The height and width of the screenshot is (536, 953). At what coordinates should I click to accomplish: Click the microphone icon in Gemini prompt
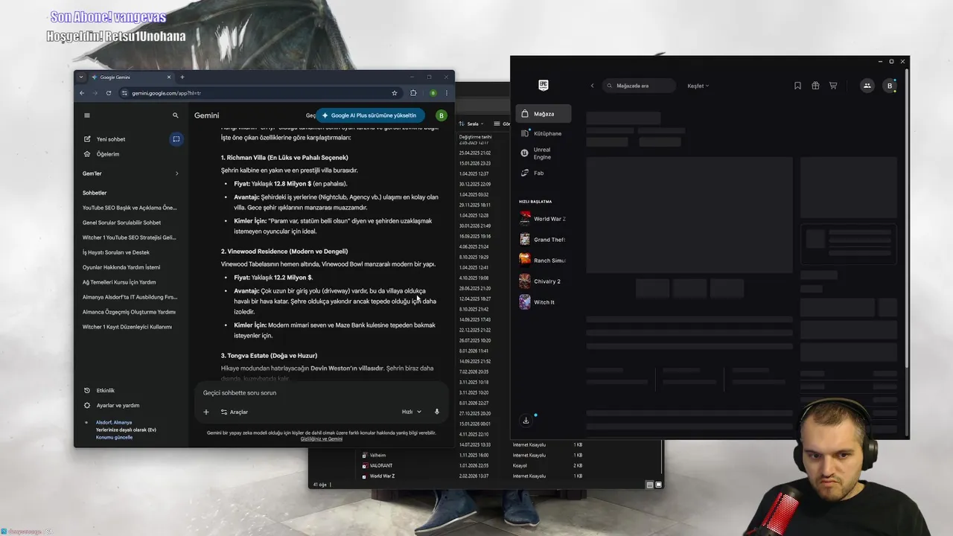coord(437,412)
